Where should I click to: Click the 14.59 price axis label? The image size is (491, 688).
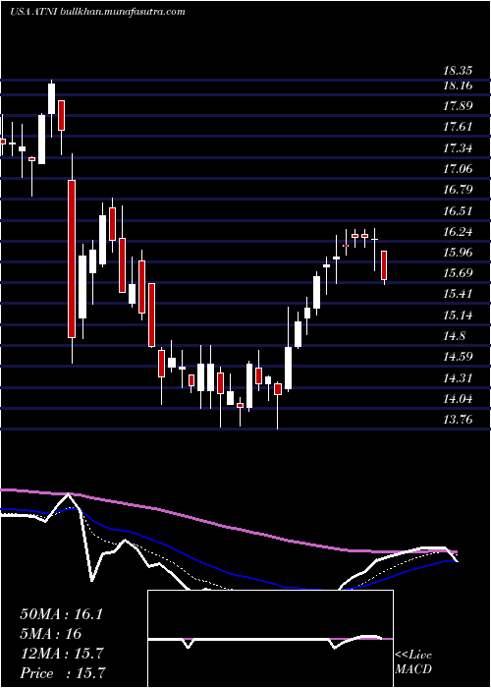(458, 356)
